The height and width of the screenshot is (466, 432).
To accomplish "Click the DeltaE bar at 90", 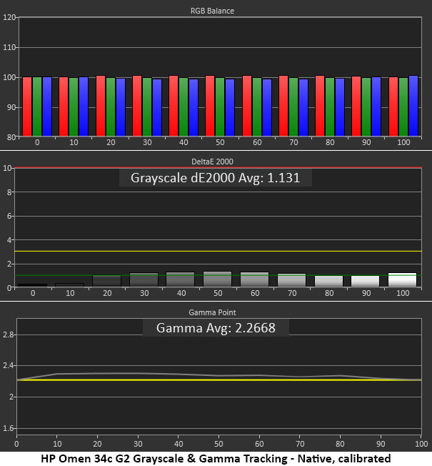I will (x=365, y=281).
